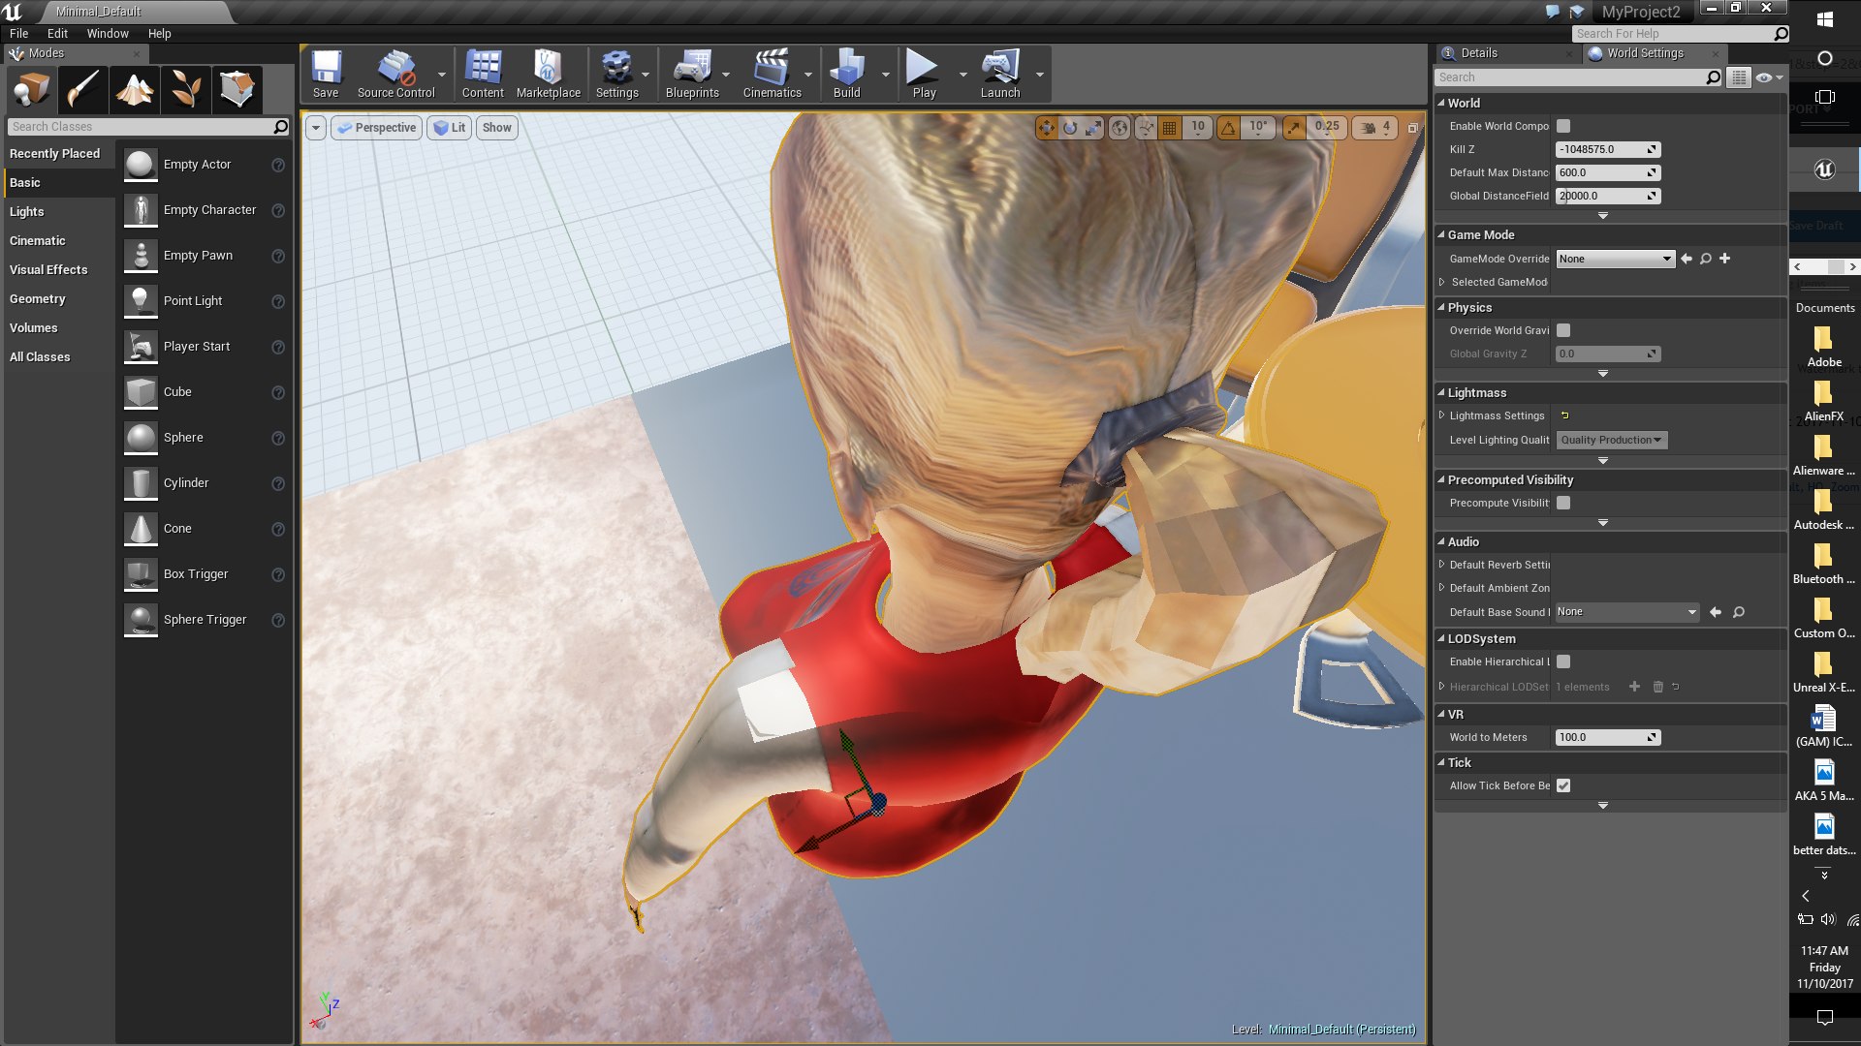Enable World Composition checkbox
The width and height of the screenshot is (1861, 1046).
(x=1563, y=126)
